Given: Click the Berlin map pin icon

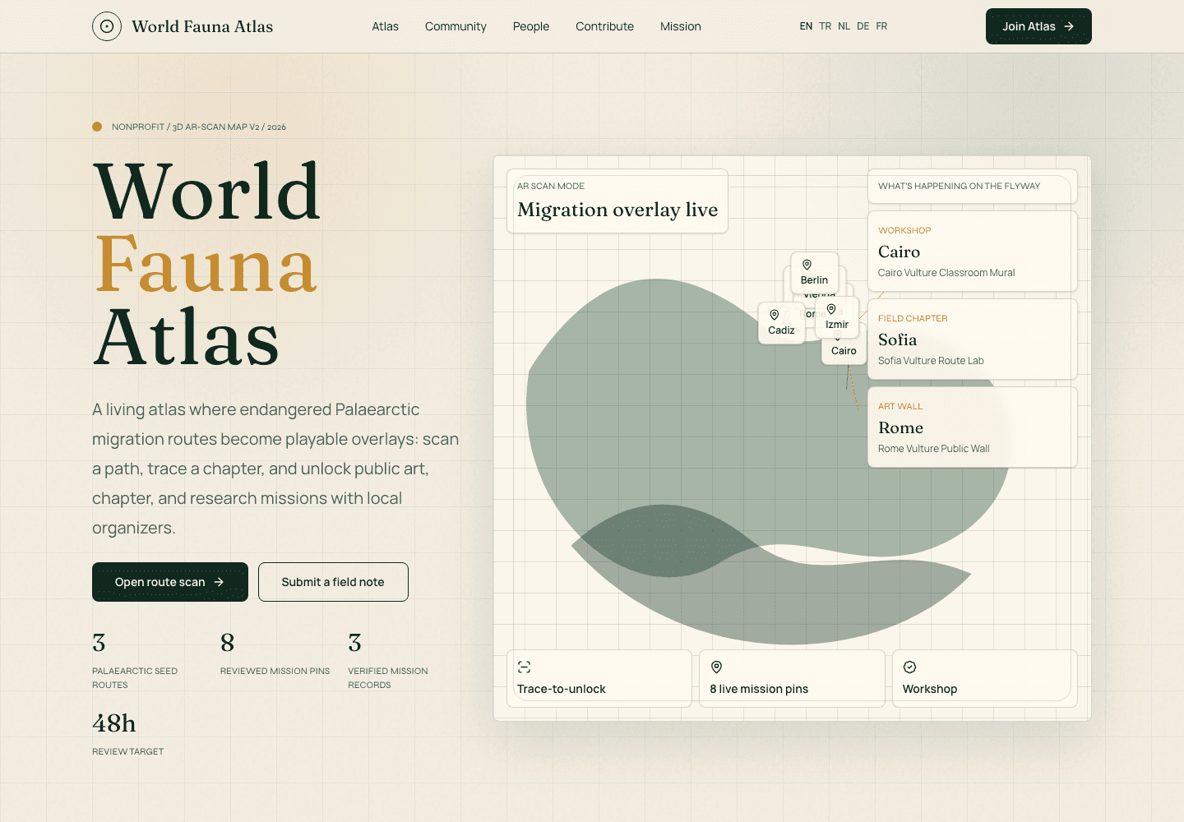Looking at the screenshot, I should click(807, 265).
